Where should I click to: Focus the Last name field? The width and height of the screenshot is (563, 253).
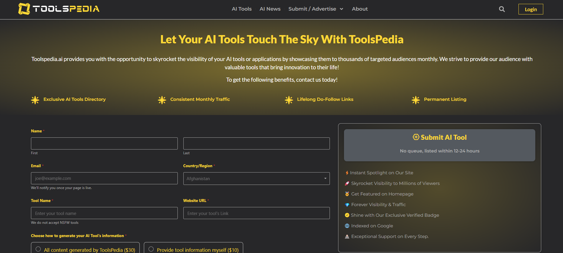click(256, 143)
